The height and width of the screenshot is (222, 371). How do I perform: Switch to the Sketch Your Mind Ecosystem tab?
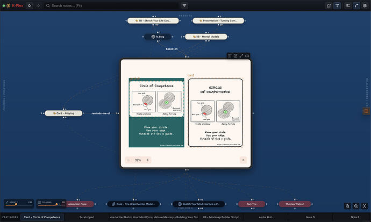(x=131, y=217)
